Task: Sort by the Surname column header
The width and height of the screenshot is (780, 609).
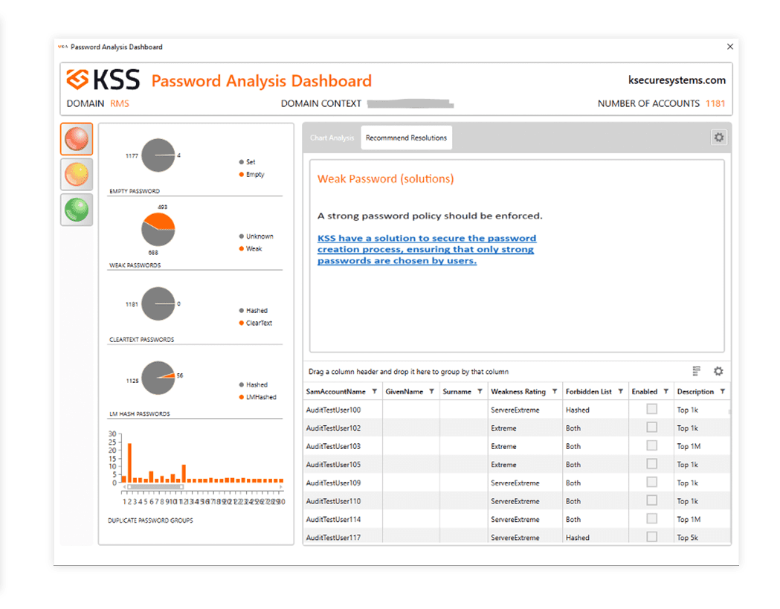Action: coord(457,392)
